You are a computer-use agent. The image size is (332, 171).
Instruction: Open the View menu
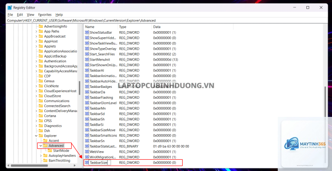click(x=30, y=15)
